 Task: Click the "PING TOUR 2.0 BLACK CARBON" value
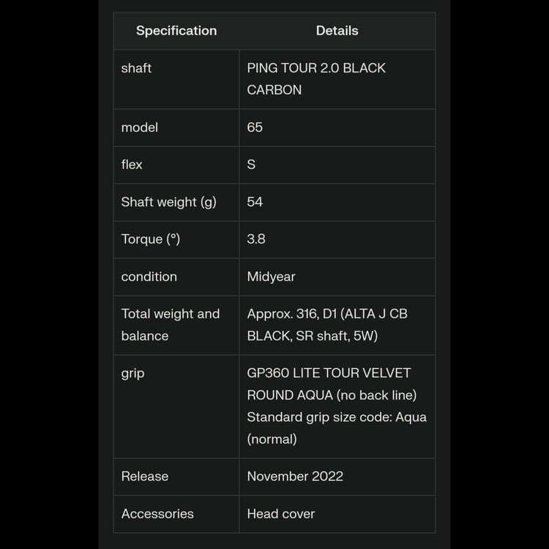click(316, 79)
